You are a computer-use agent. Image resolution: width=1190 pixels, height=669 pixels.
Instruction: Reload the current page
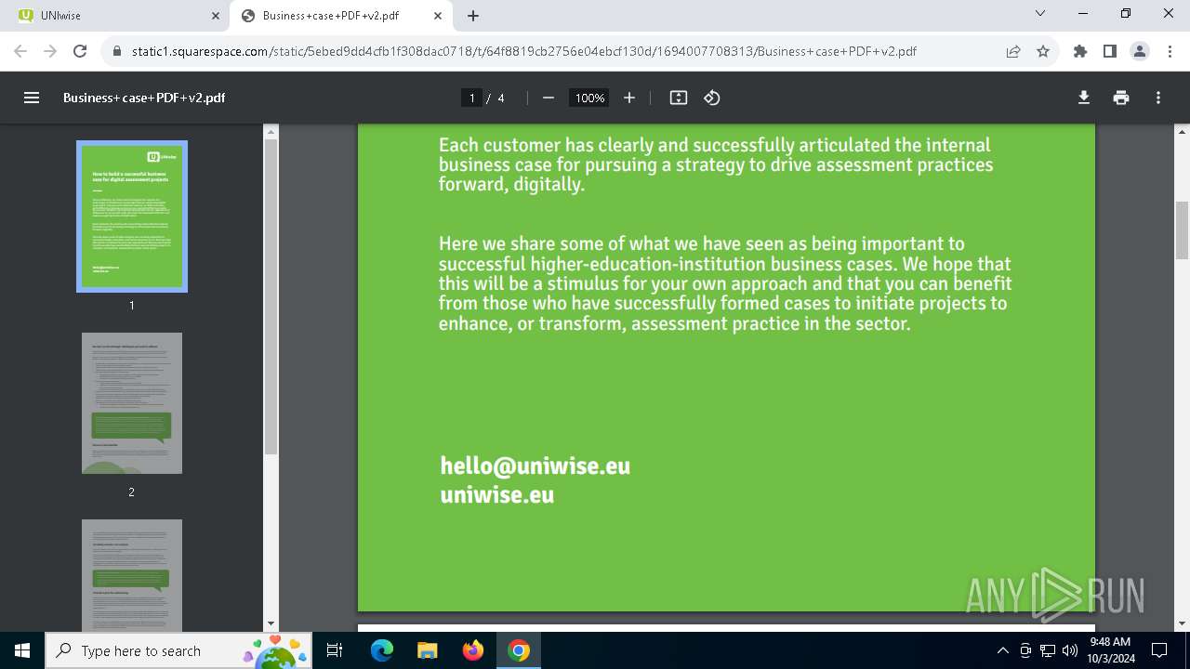coord(80,51)
